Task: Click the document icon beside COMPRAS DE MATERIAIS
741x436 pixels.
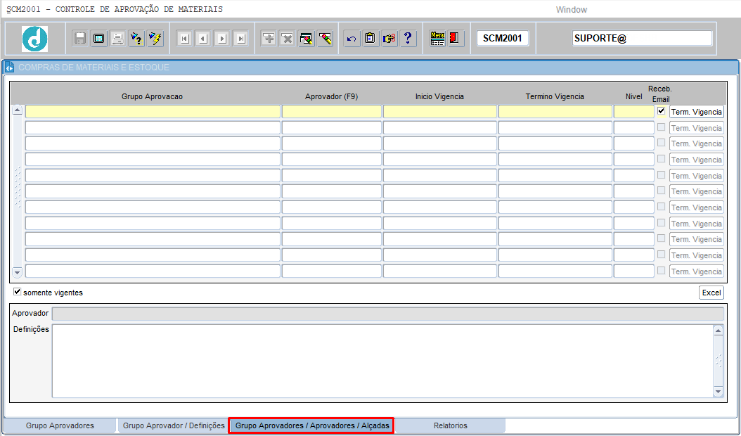Action: (x=9, y=67)
